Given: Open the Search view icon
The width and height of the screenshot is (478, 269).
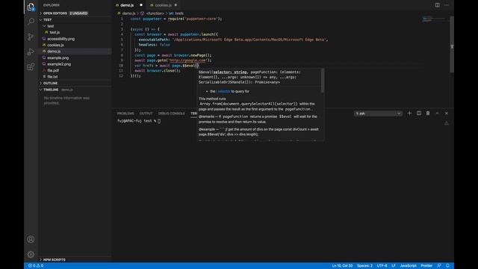Looking at the screenshot, I should click(31, 22).
